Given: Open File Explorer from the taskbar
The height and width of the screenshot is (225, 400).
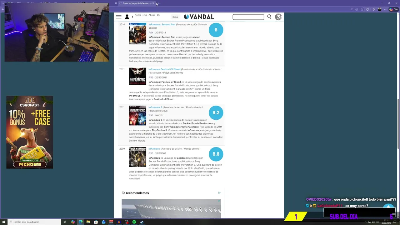Looking at the screenshot, I should coord(88,222).
